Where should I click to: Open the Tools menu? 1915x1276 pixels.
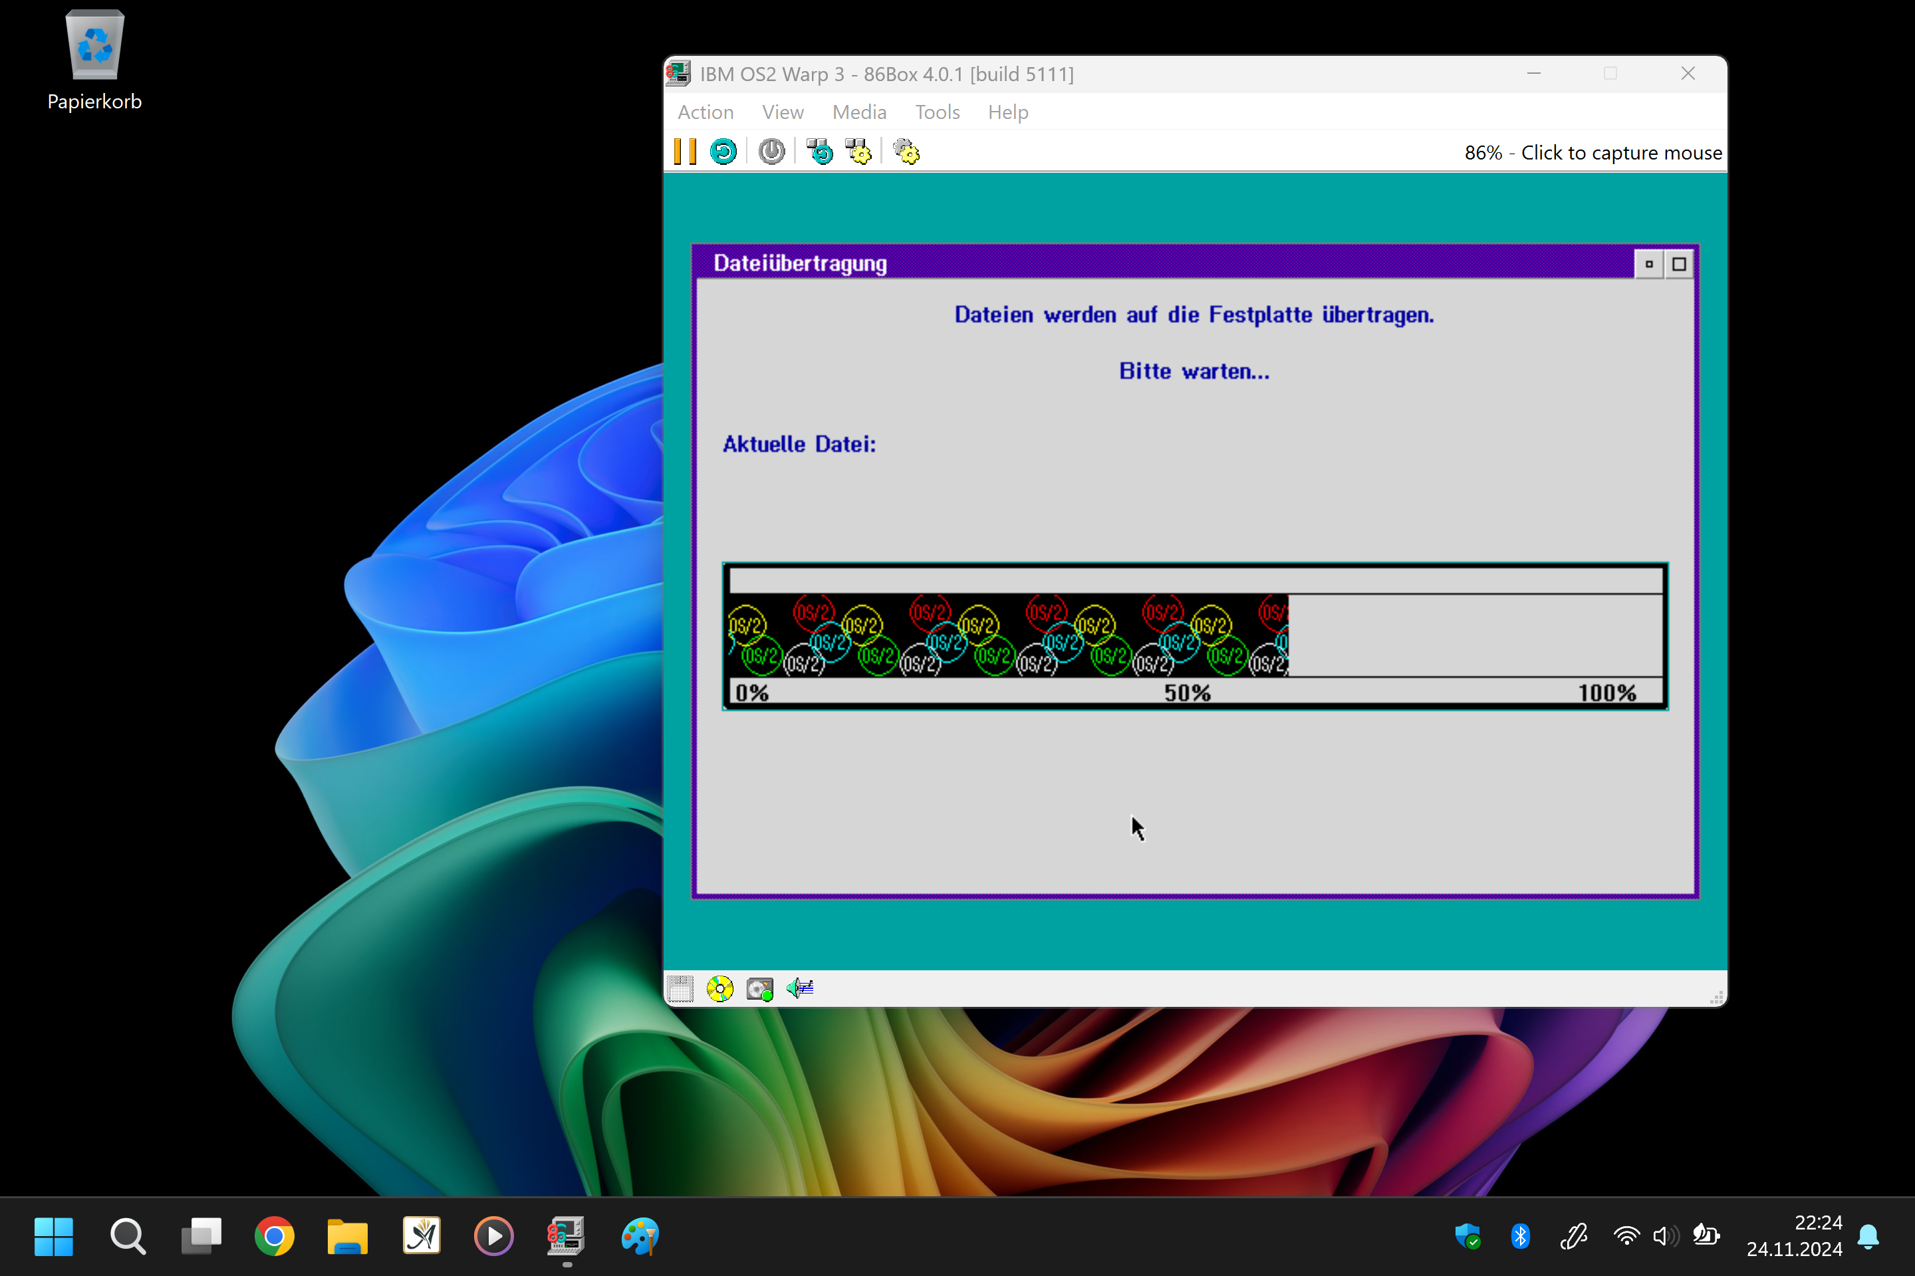click(x=937, y=112)
